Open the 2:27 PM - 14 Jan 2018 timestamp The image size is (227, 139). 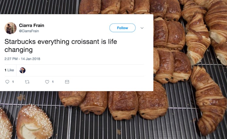[x=22, y=59]
